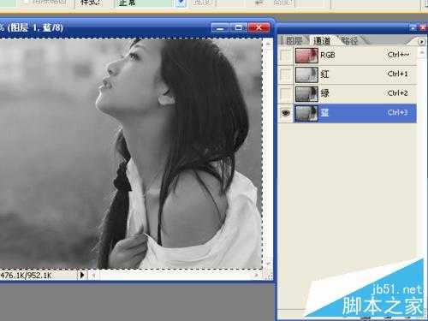Click channels panel scrollbar up arrow
This screenshot has width=428, height=321.
coord(421,52)
